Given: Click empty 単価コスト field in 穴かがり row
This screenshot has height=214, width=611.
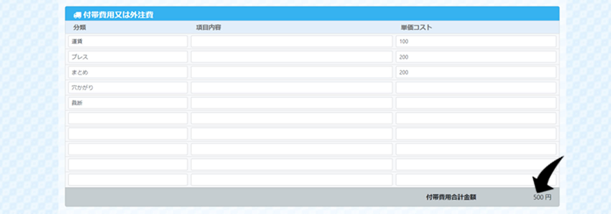Looking at the screenshot, I should (476, 88).
